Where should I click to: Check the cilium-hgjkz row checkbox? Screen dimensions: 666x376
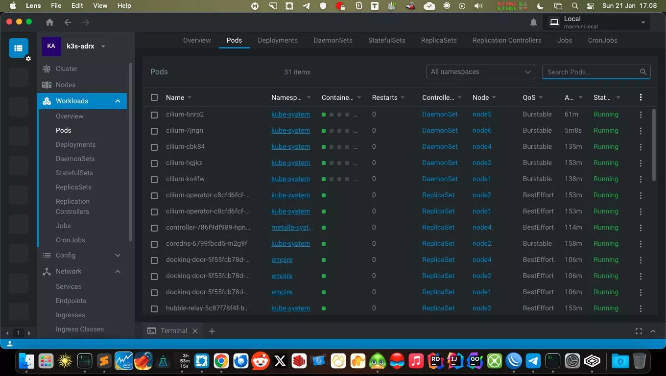pyautogui.click(x=154, y=163)
